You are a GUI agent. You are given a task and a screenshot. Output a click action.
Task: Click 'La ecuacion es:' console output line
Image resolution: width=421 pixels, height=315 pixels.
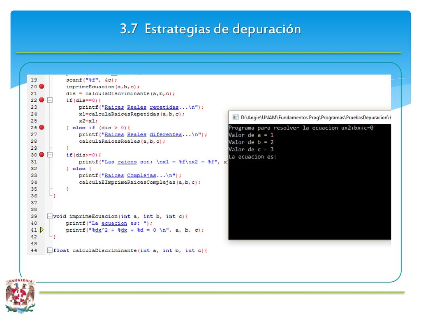point(252,157)
